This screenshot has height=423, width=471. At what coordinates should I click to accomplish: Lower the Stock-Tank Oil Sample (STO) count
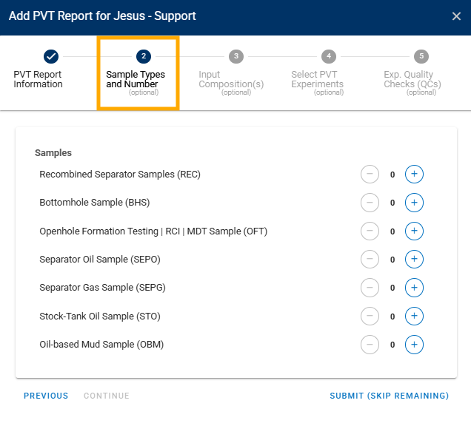tap(370, 316)
